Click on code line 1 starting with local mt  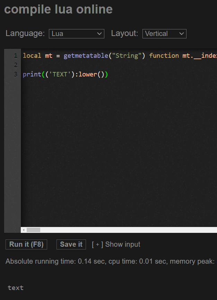[x=120, y=56]
